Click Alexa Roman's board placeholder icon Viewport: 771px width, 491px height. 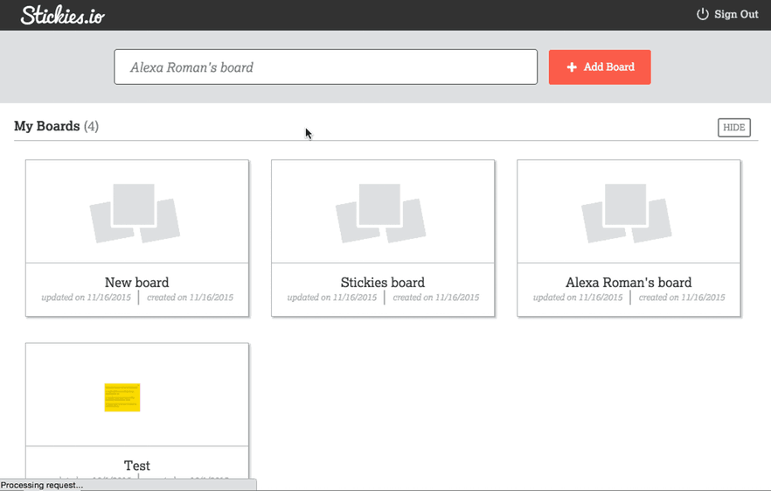(628, 213)
